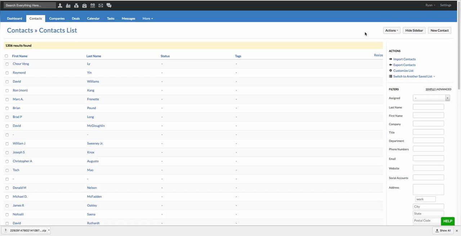Switch filters to ADVANCED mode
461x236 pixels.
pos(444,89)
